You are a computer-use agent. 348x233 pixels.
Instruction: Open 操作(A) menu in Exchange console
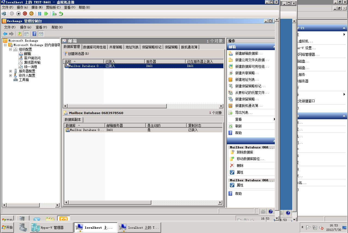click(26, 27)
